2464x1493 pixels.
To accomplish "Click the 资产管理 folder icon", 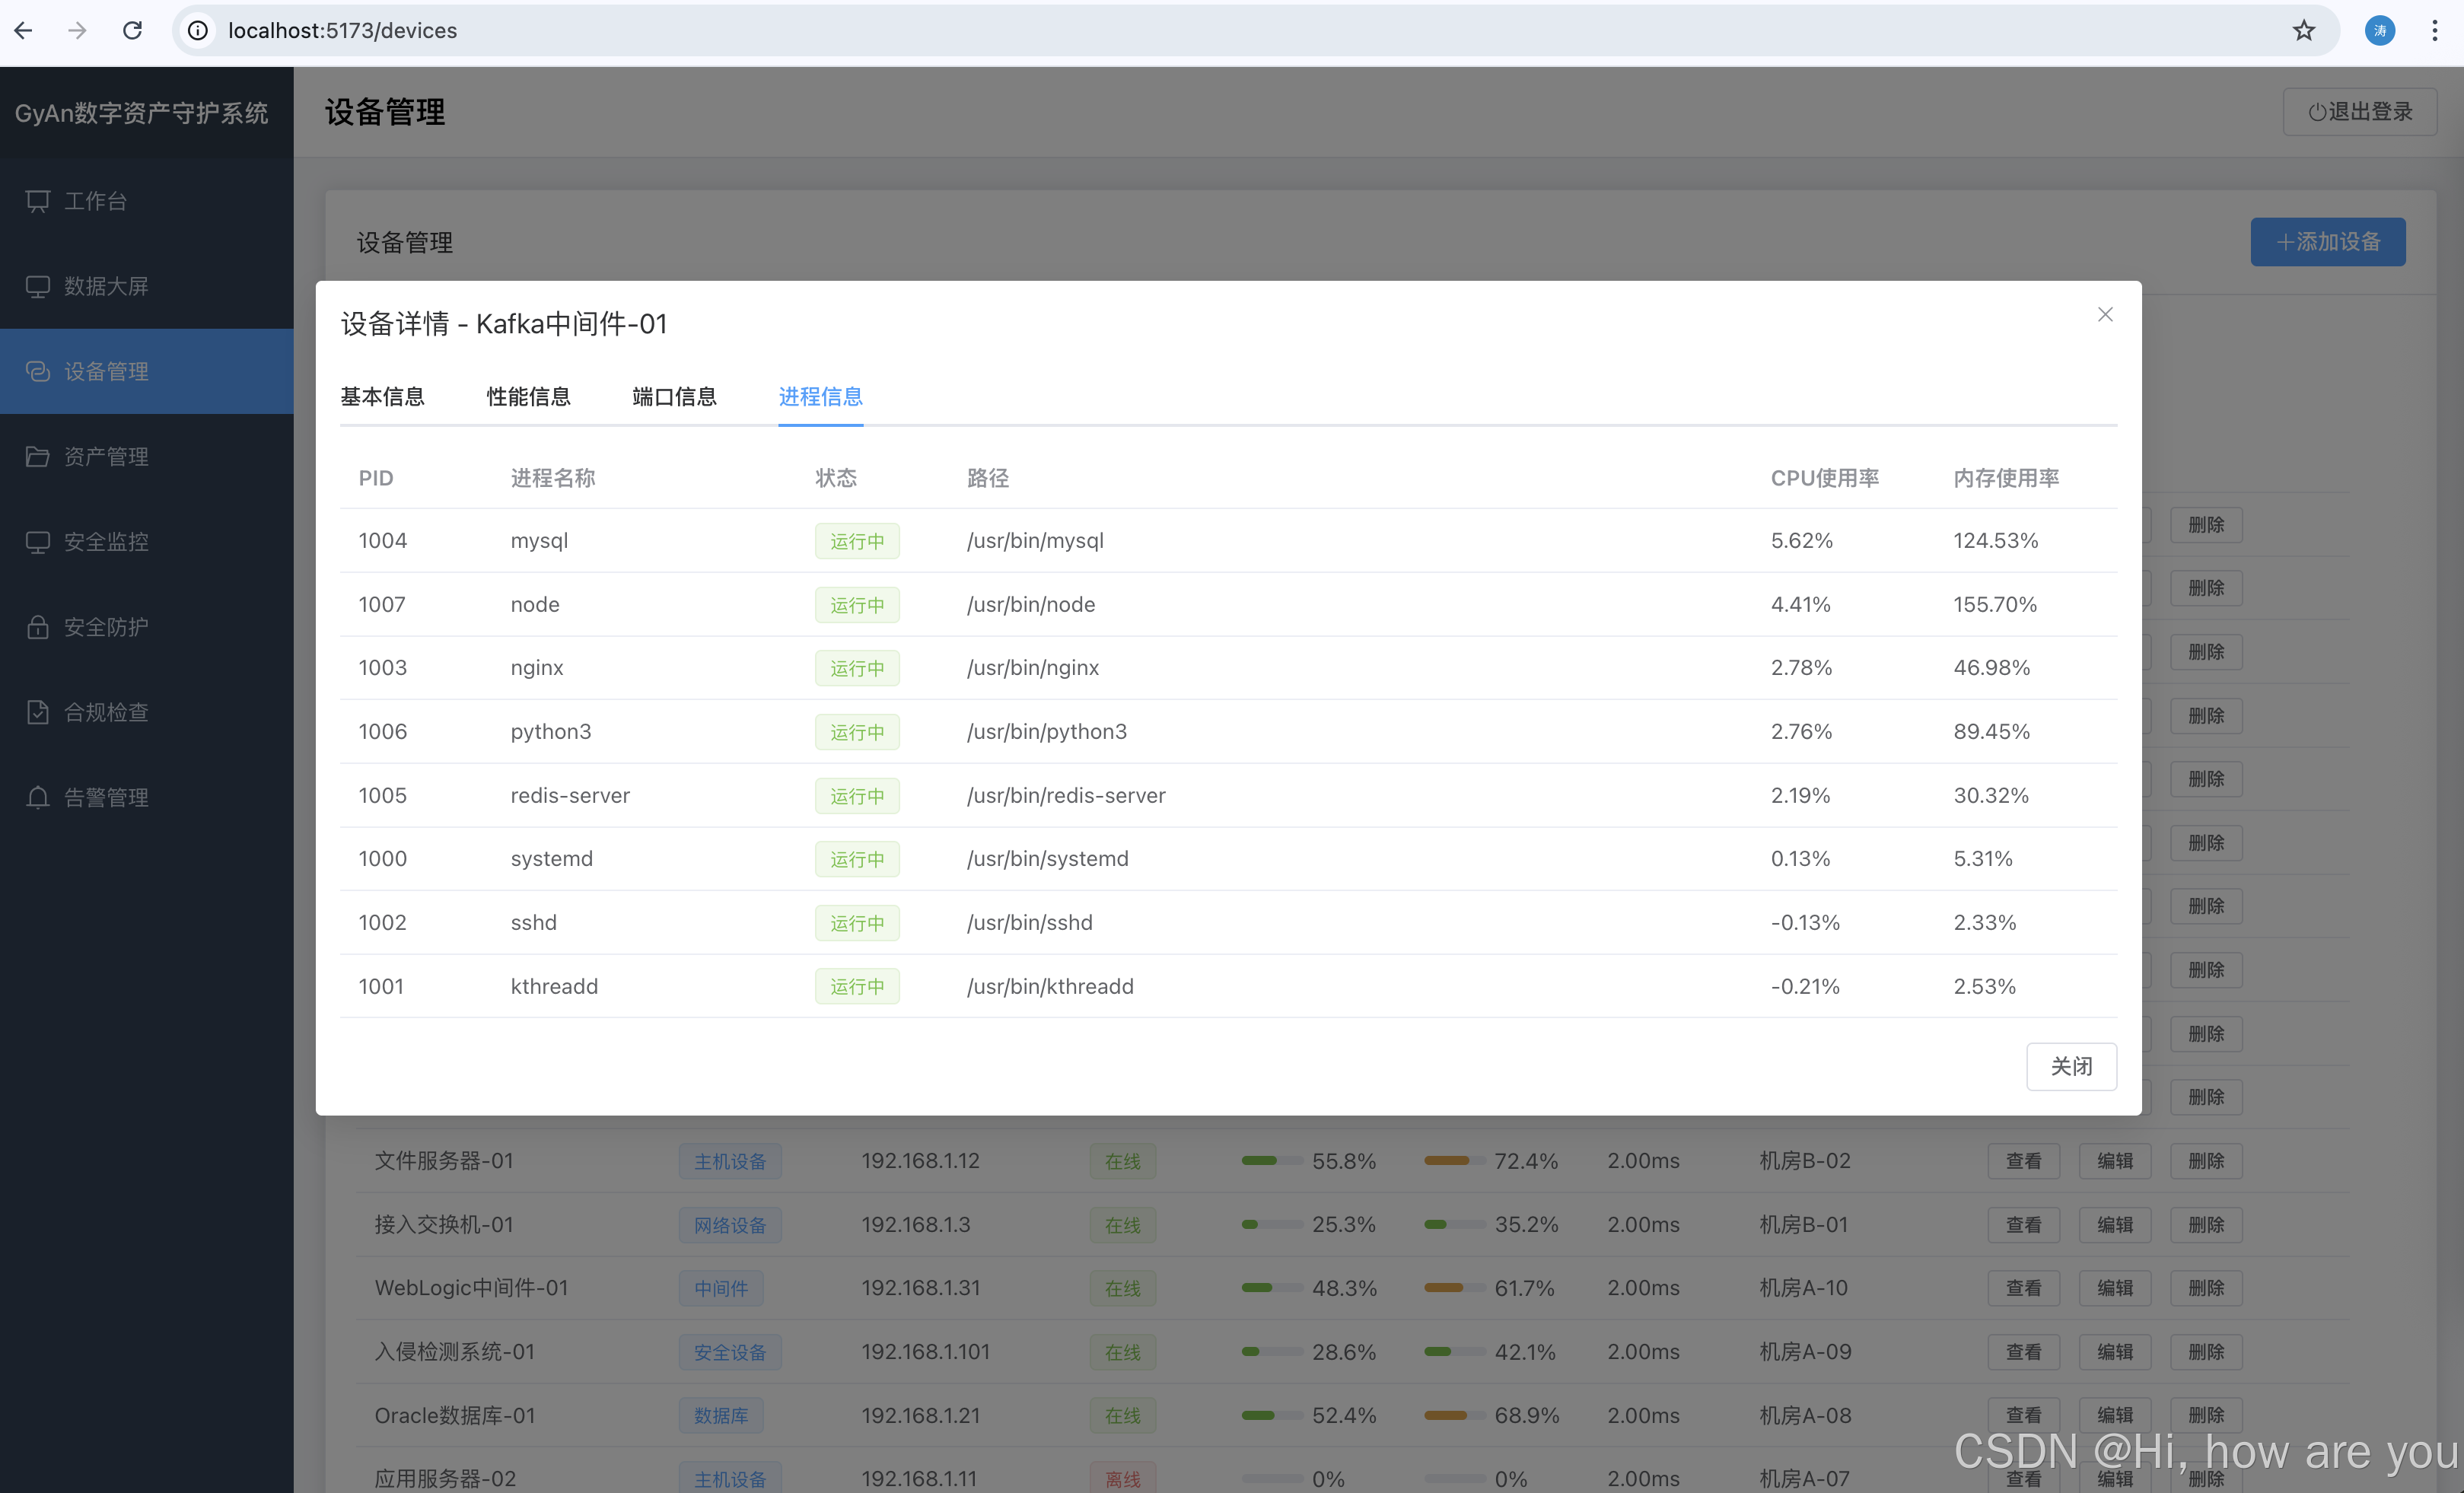I will pyautogui.click(x=38, y=457).
